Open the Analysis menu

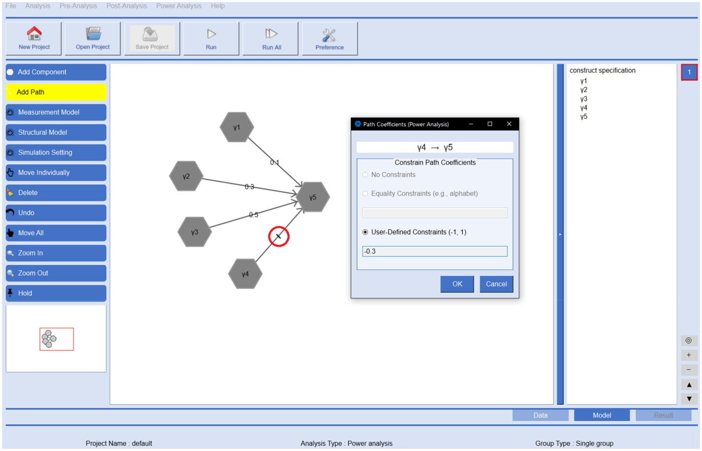coord(37,6)
